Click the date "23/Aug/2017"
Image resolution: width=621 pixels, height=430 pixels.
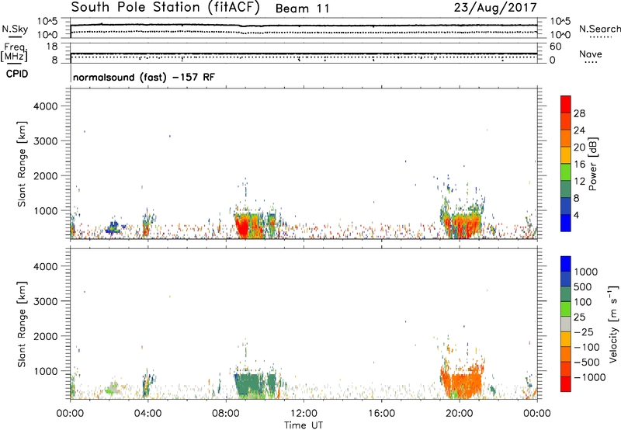pos(495,8)
